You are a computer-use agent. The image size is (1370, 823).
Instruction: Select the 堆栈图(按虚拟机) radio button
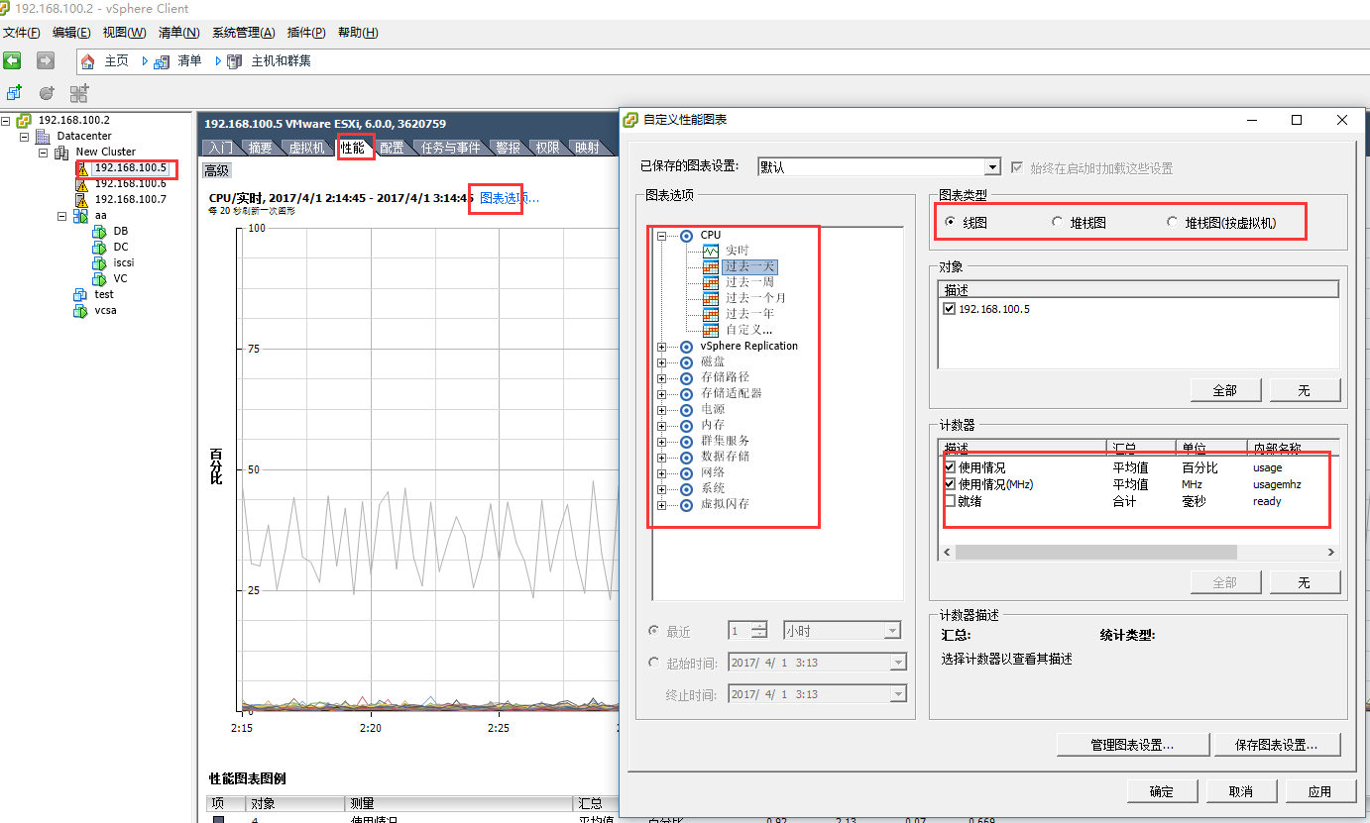tap(1173, 223)
